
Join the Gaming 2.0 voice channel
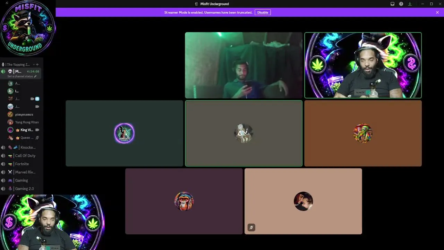(21, 189)
